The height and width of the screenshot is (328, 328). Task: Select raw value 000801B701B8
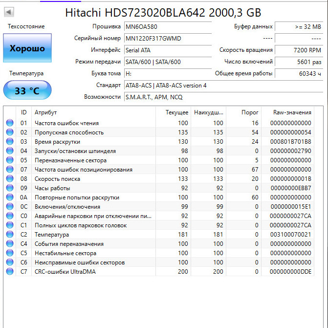tap(290, 142)
